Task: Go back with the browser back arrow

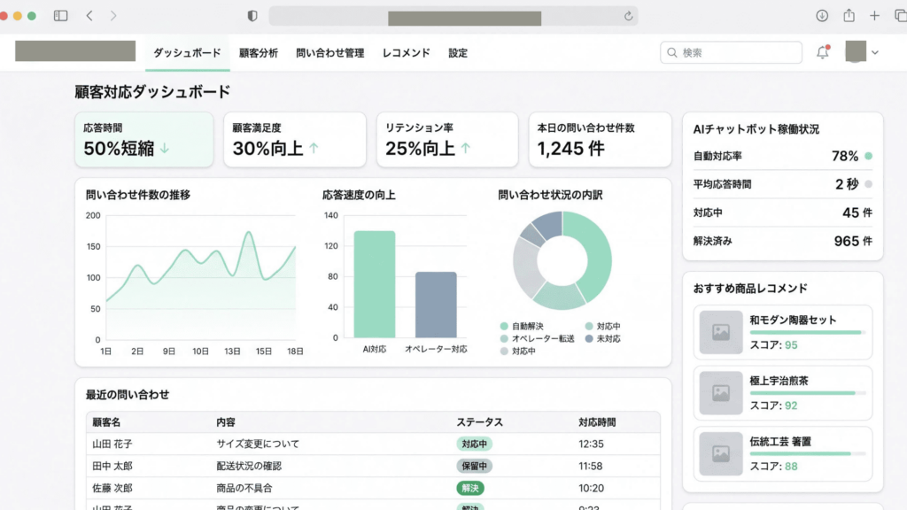Action: [89, 16]
